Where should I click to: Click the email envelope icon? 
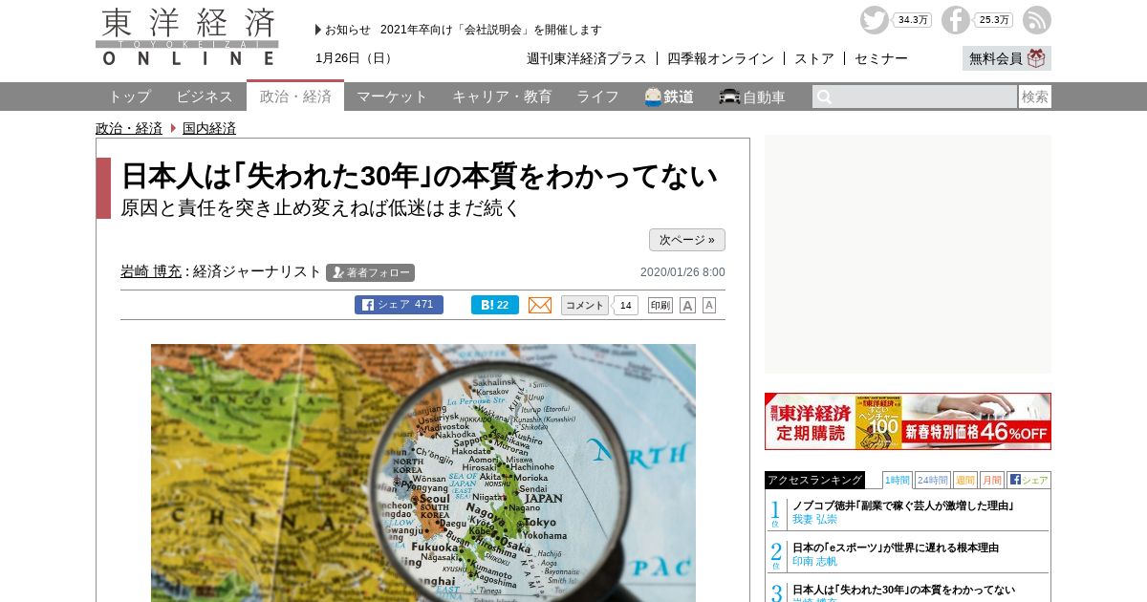click(540, 305)
